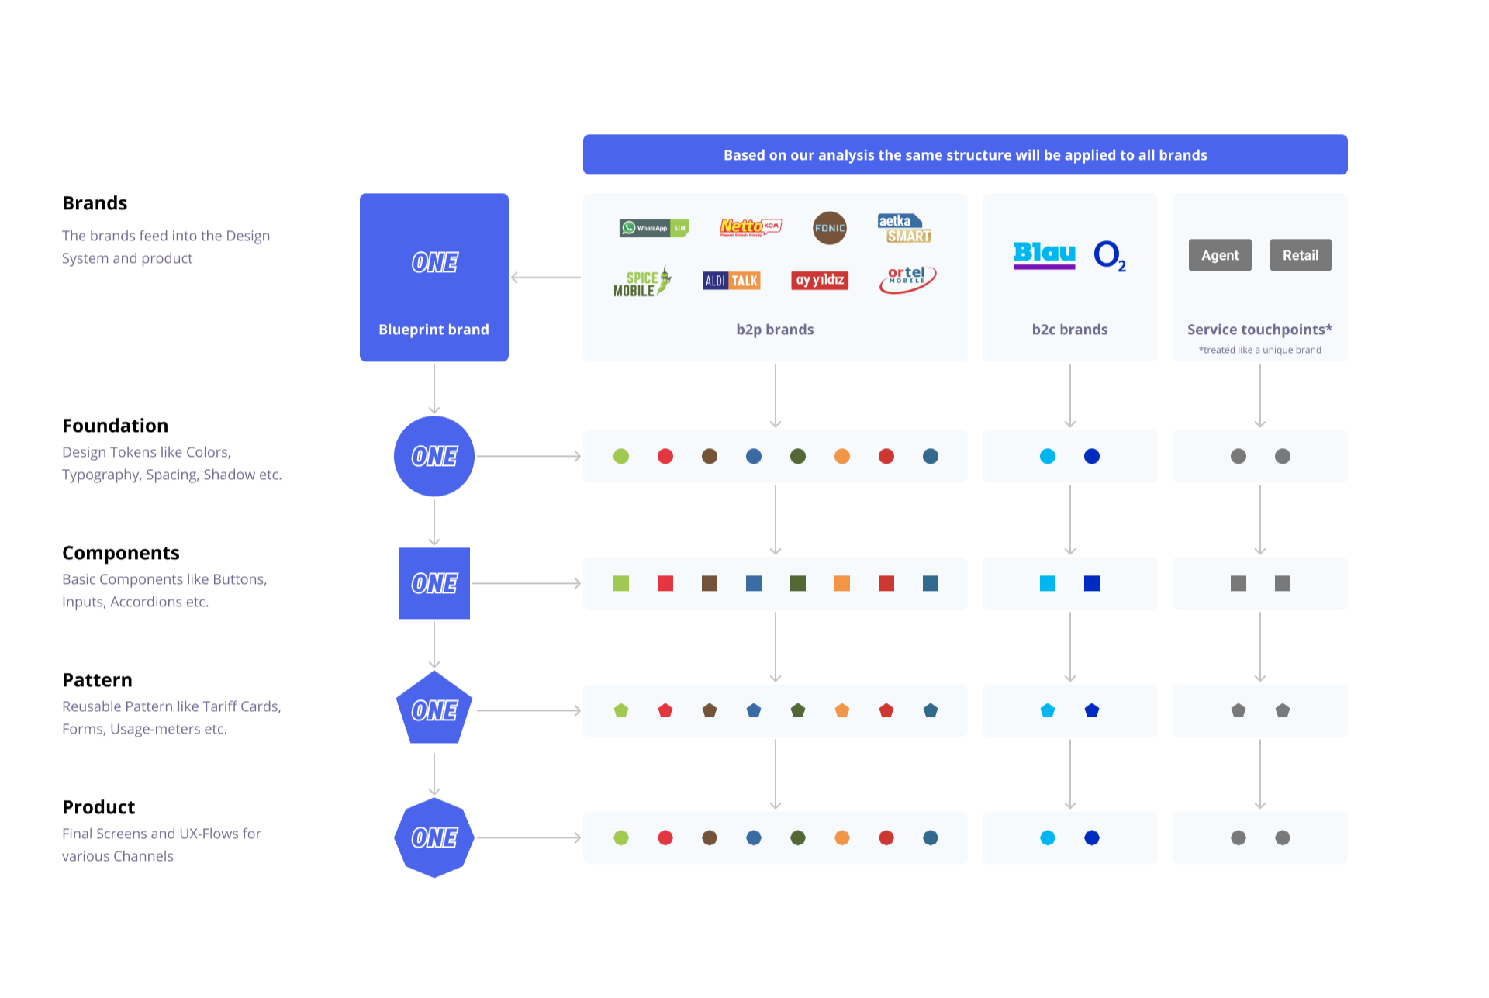The width and height of the screenshot is (1489, 998).
Task: Select the aetka SMART logo
Action: pos(904,229)
